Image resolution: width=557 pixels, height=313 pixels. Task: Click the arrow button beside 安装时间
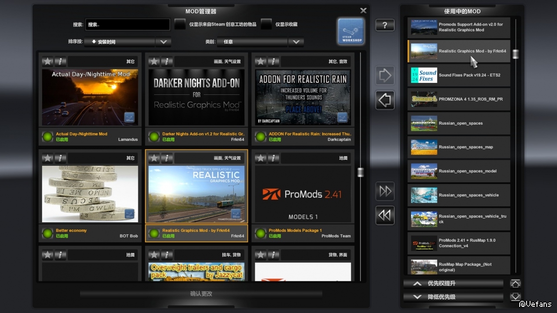click(163, 42)
